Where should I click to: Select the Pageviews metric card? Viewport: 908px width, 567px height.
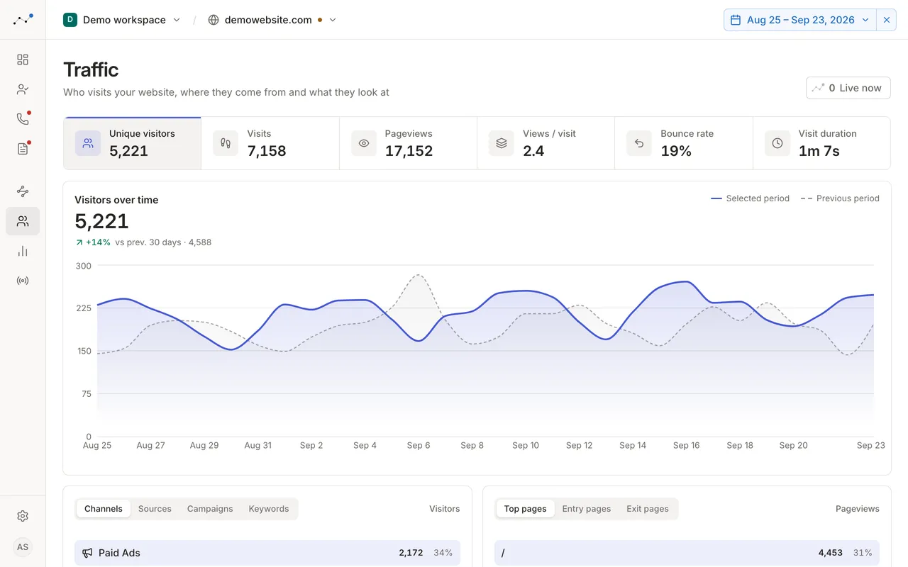[408, 143]
